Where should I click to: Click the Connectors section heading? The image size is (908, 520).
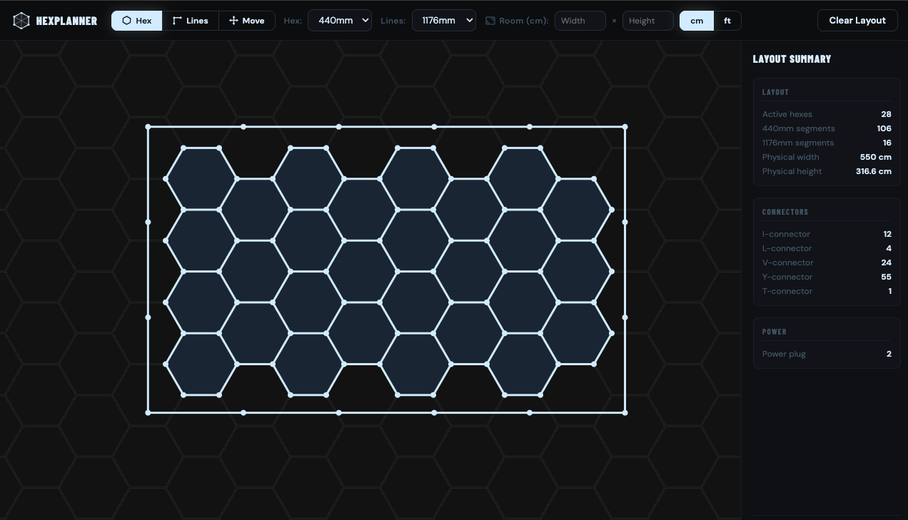[785, 212]
